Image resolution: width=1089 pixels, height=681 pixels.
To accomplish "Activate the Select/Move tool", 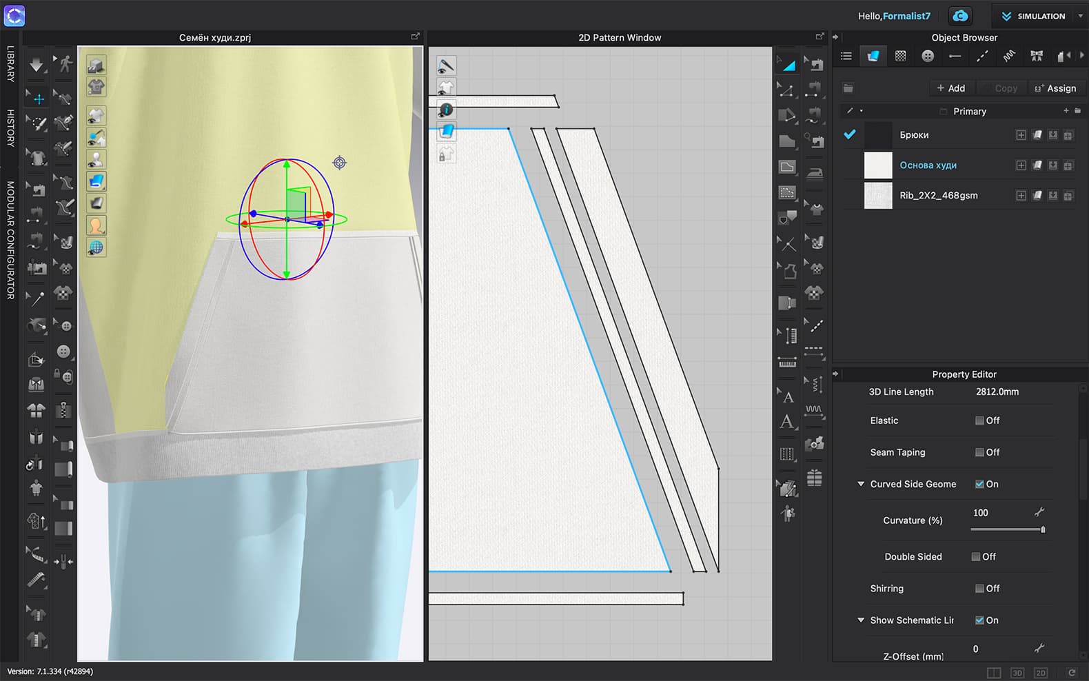I will pyautogui.click(x=37, y=99).
